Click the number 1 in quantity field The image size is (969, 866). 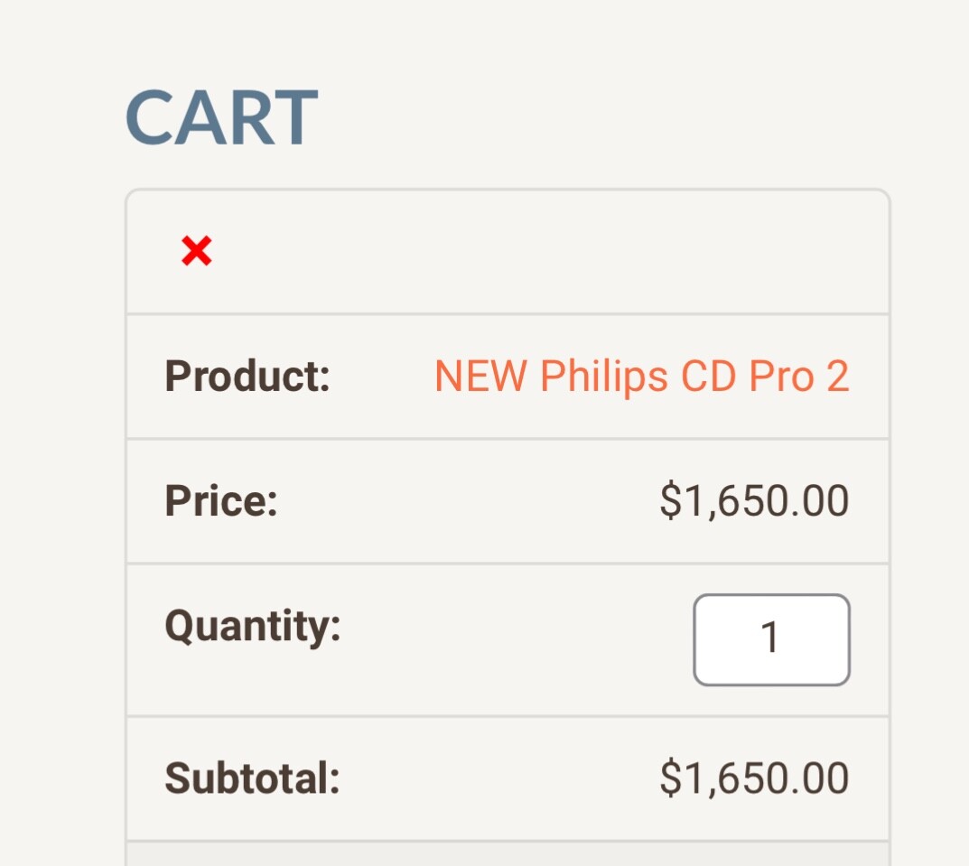(770, 638)
